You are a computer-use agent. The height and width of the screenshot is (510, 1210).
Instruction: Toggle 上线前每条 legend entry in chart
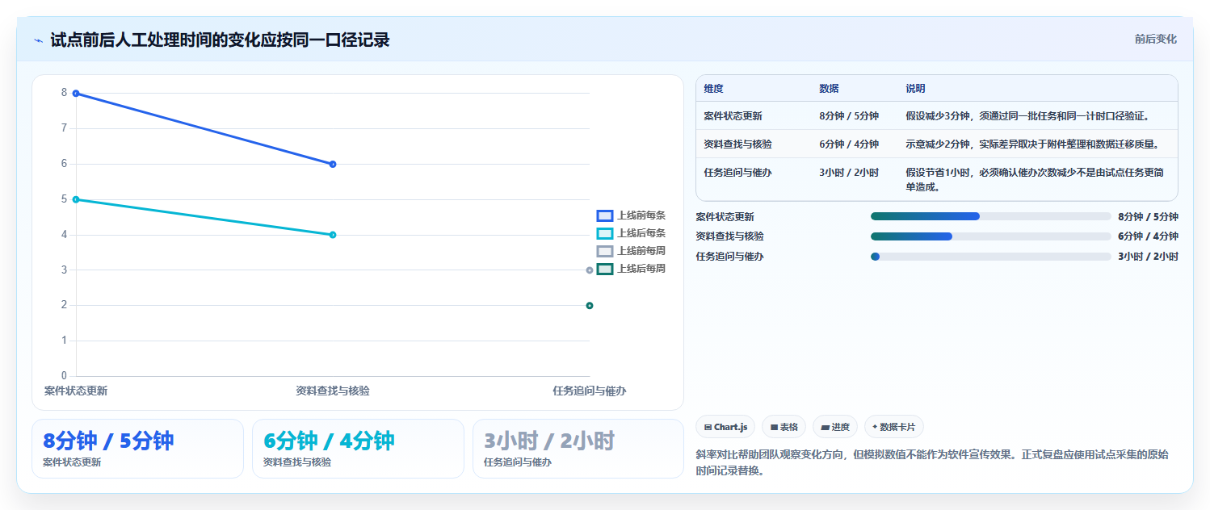click(x=631, y=215)
